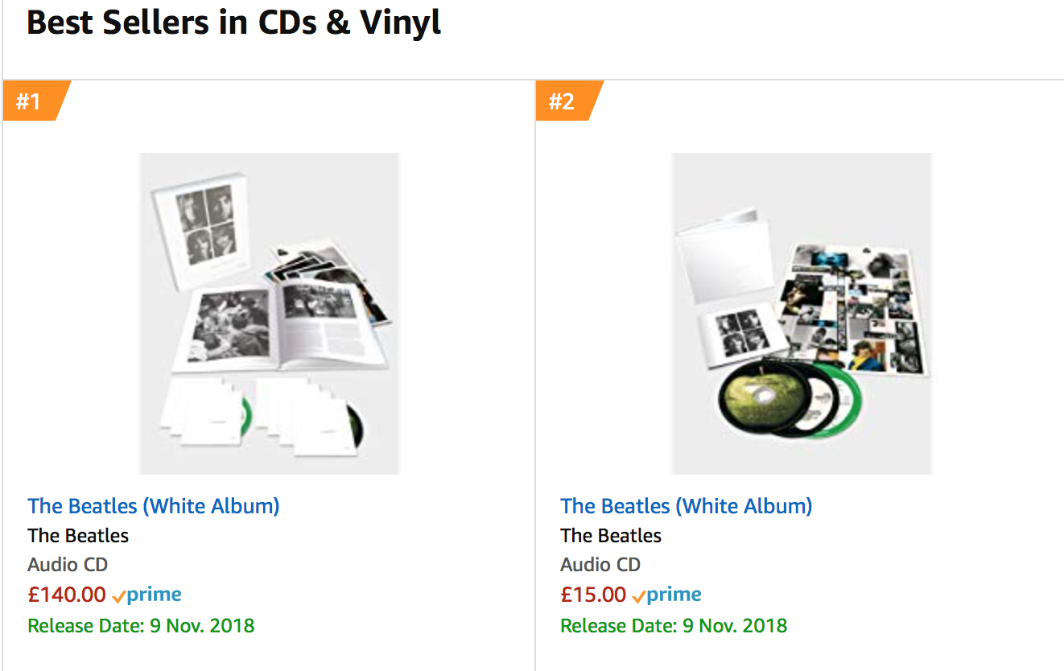Click Audio CD format under the #2 item
The height and width of the screenshot is (671, 1064).
click(600, 565)
